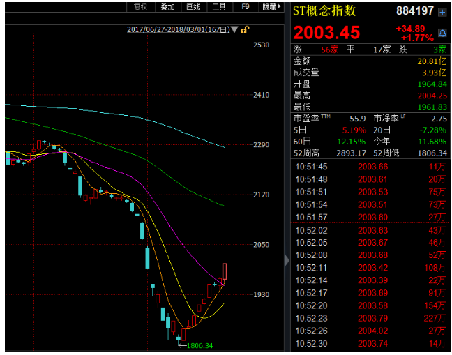Click the latest red candlestick on the chart
This screenshot has height=355, width=452.
click(x=225, y=272)
